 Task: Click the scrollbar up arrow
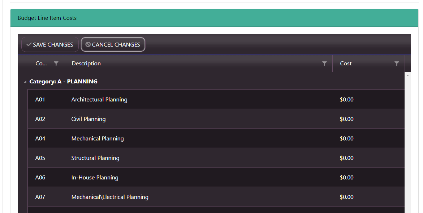point(407,75)
